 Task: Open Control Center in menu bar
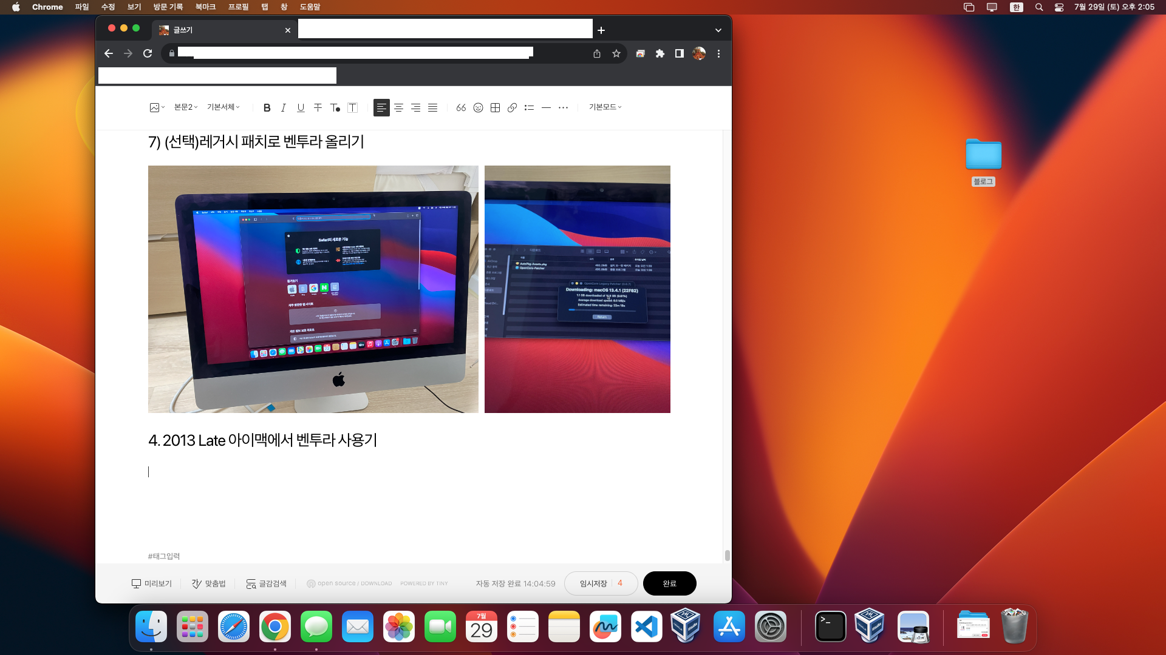pyautogui.click(x=1059, y=7)
